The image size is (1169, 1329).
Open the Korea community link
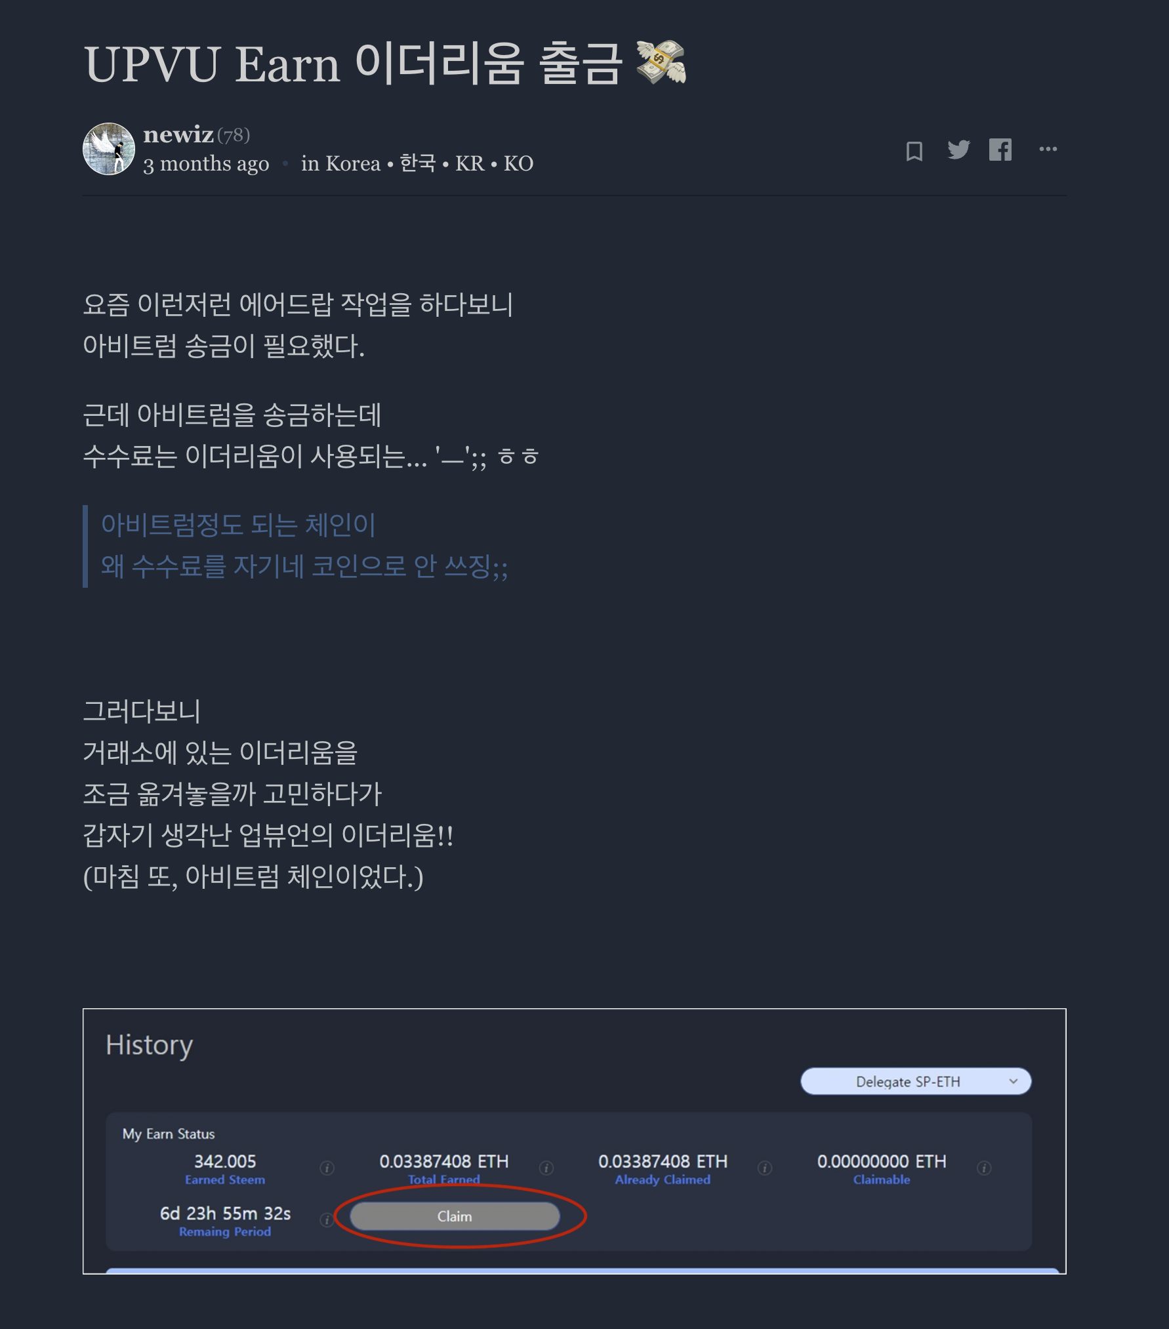[x=417, y=163]
